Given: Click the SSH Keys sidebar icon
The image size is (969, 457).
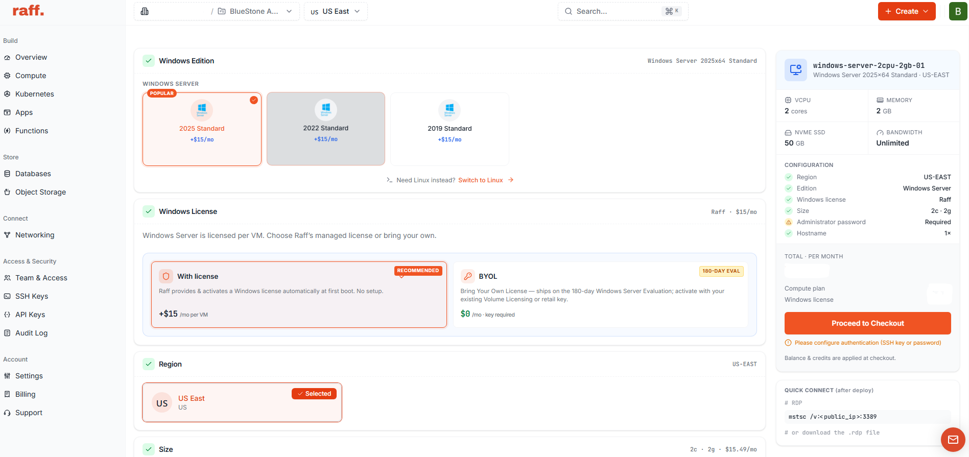Looking at the screenshot, I should click(7, 296).
